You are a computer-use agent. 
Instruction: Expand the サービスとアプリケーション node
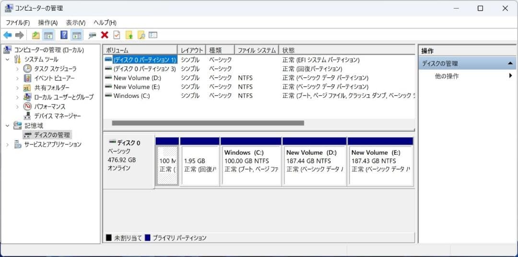[x=8, y=145]
